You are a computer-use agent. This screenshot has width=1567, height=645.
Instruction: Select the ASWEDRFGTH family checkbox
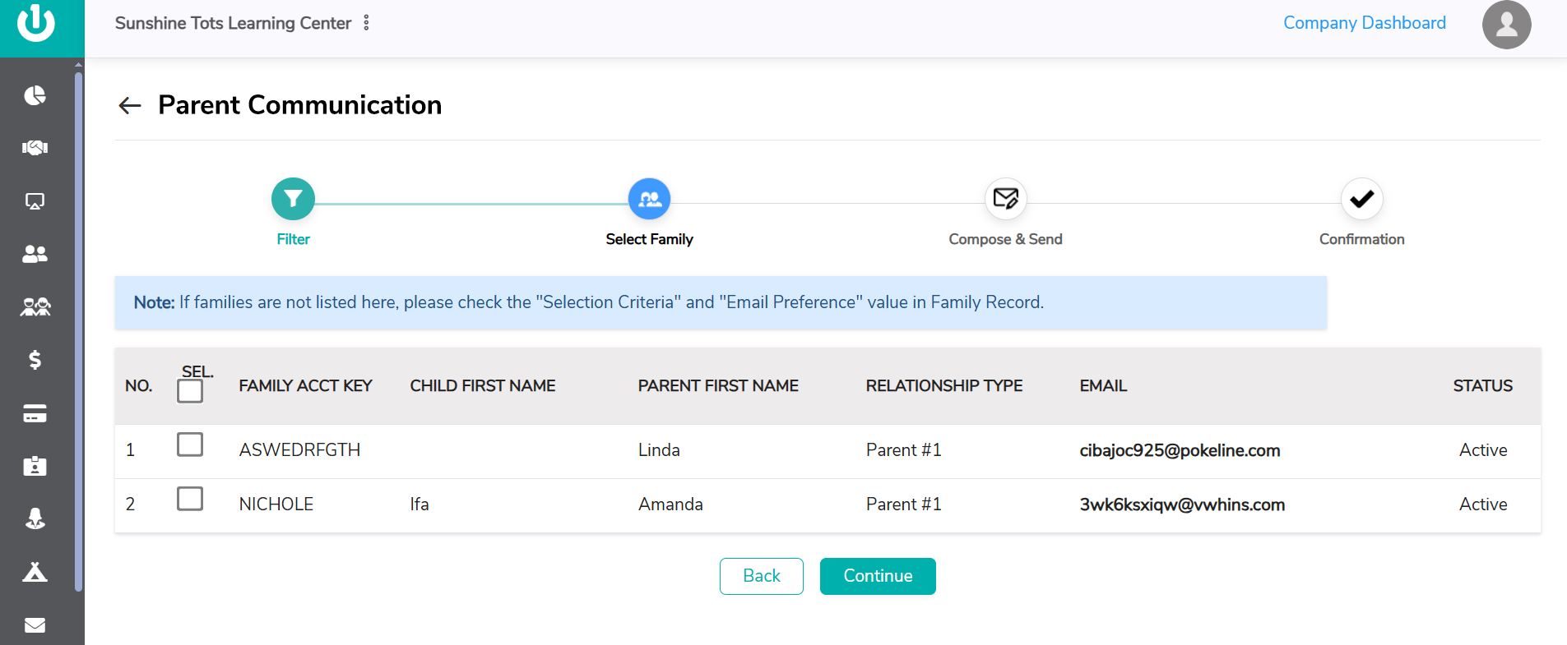190,445
